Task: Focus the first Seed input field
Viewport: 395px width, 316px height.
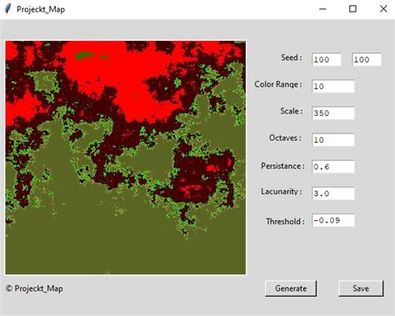Action: click(x=327, y=60)
